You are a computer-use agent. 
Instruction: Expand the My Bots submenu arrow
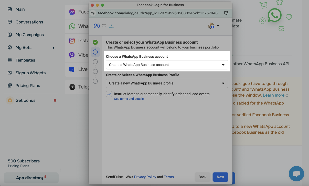[x=53, y=48]
